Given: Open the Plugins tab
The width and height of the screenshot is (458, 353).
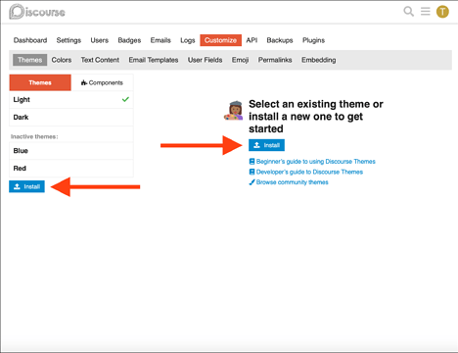Looking at the screenshot, I should point(313,40).
